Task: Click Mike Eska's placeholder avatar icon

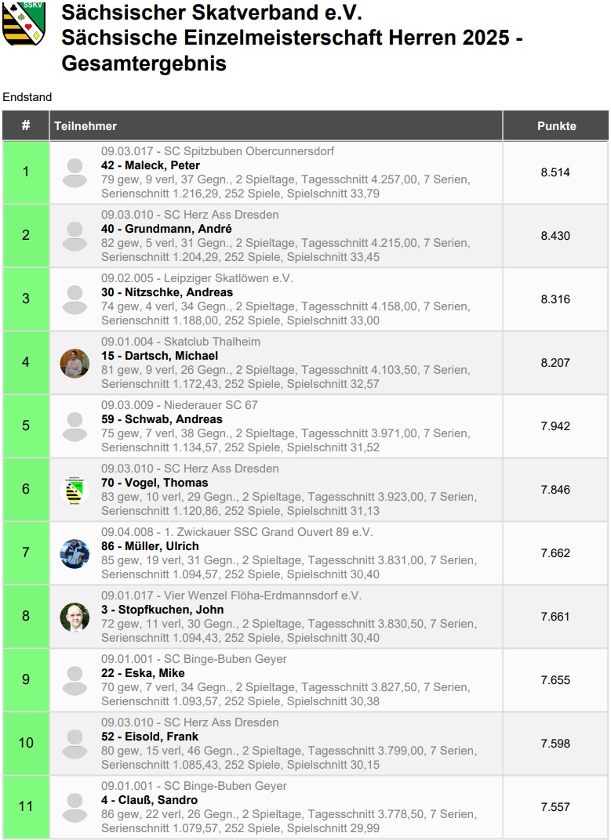Action: [75, 680]
